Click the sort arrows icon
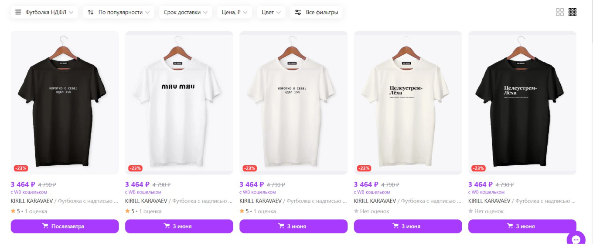Viewport: 593px width, 244px height. [x=91, y=12]
